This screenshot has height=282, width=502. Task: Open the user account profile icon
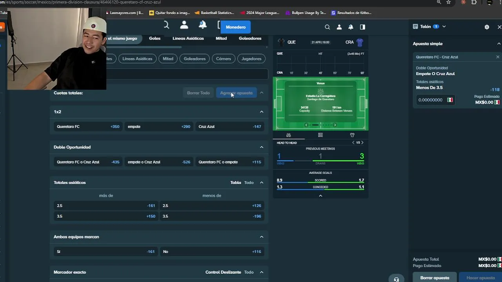339,27
